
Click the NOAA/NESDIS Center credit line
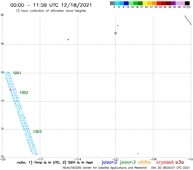105,168
